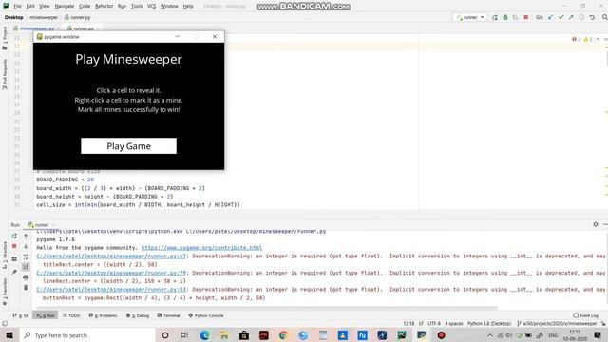Click the green debug bug icon in toolbar

click(505, 17)
